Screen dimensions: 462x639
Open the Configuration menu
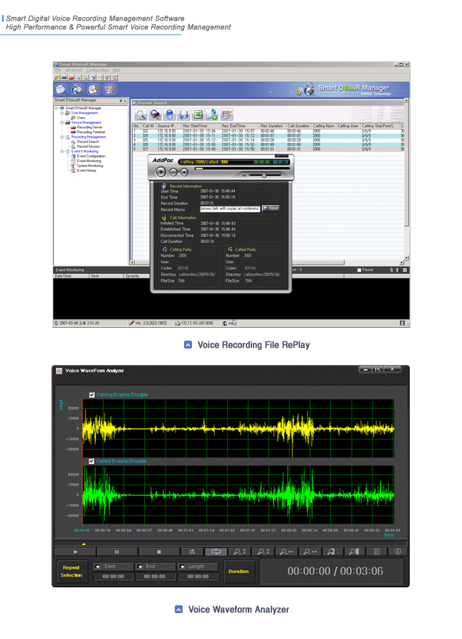(97, 70)
